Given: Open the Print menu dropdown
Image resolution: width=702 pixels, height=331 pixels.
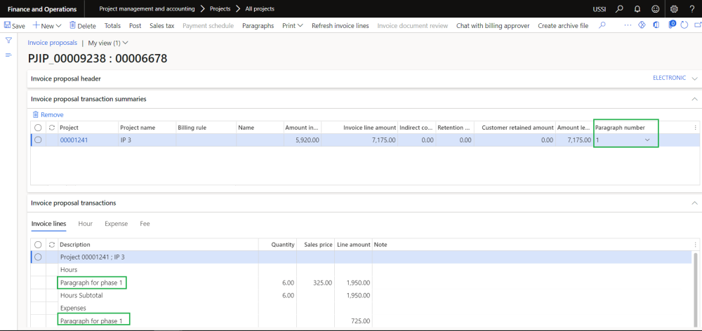Looking at the screenshot, I should [292, 26].
